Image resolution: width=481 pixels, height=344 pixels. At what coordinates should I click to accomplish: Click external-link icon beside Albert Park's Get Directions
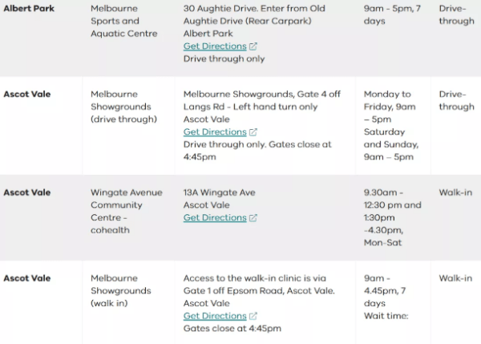(253, 47)
